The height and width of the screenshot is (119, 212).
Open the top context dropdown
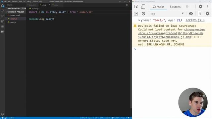(167, 14)
